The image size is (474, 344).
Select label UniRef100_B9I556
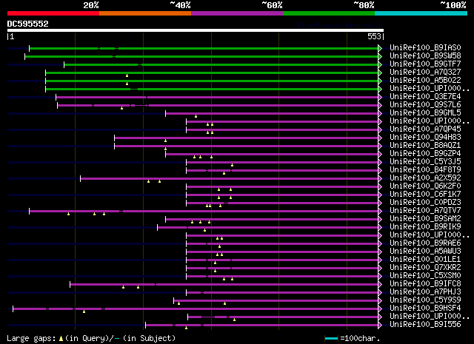click(x=425, y=325)
